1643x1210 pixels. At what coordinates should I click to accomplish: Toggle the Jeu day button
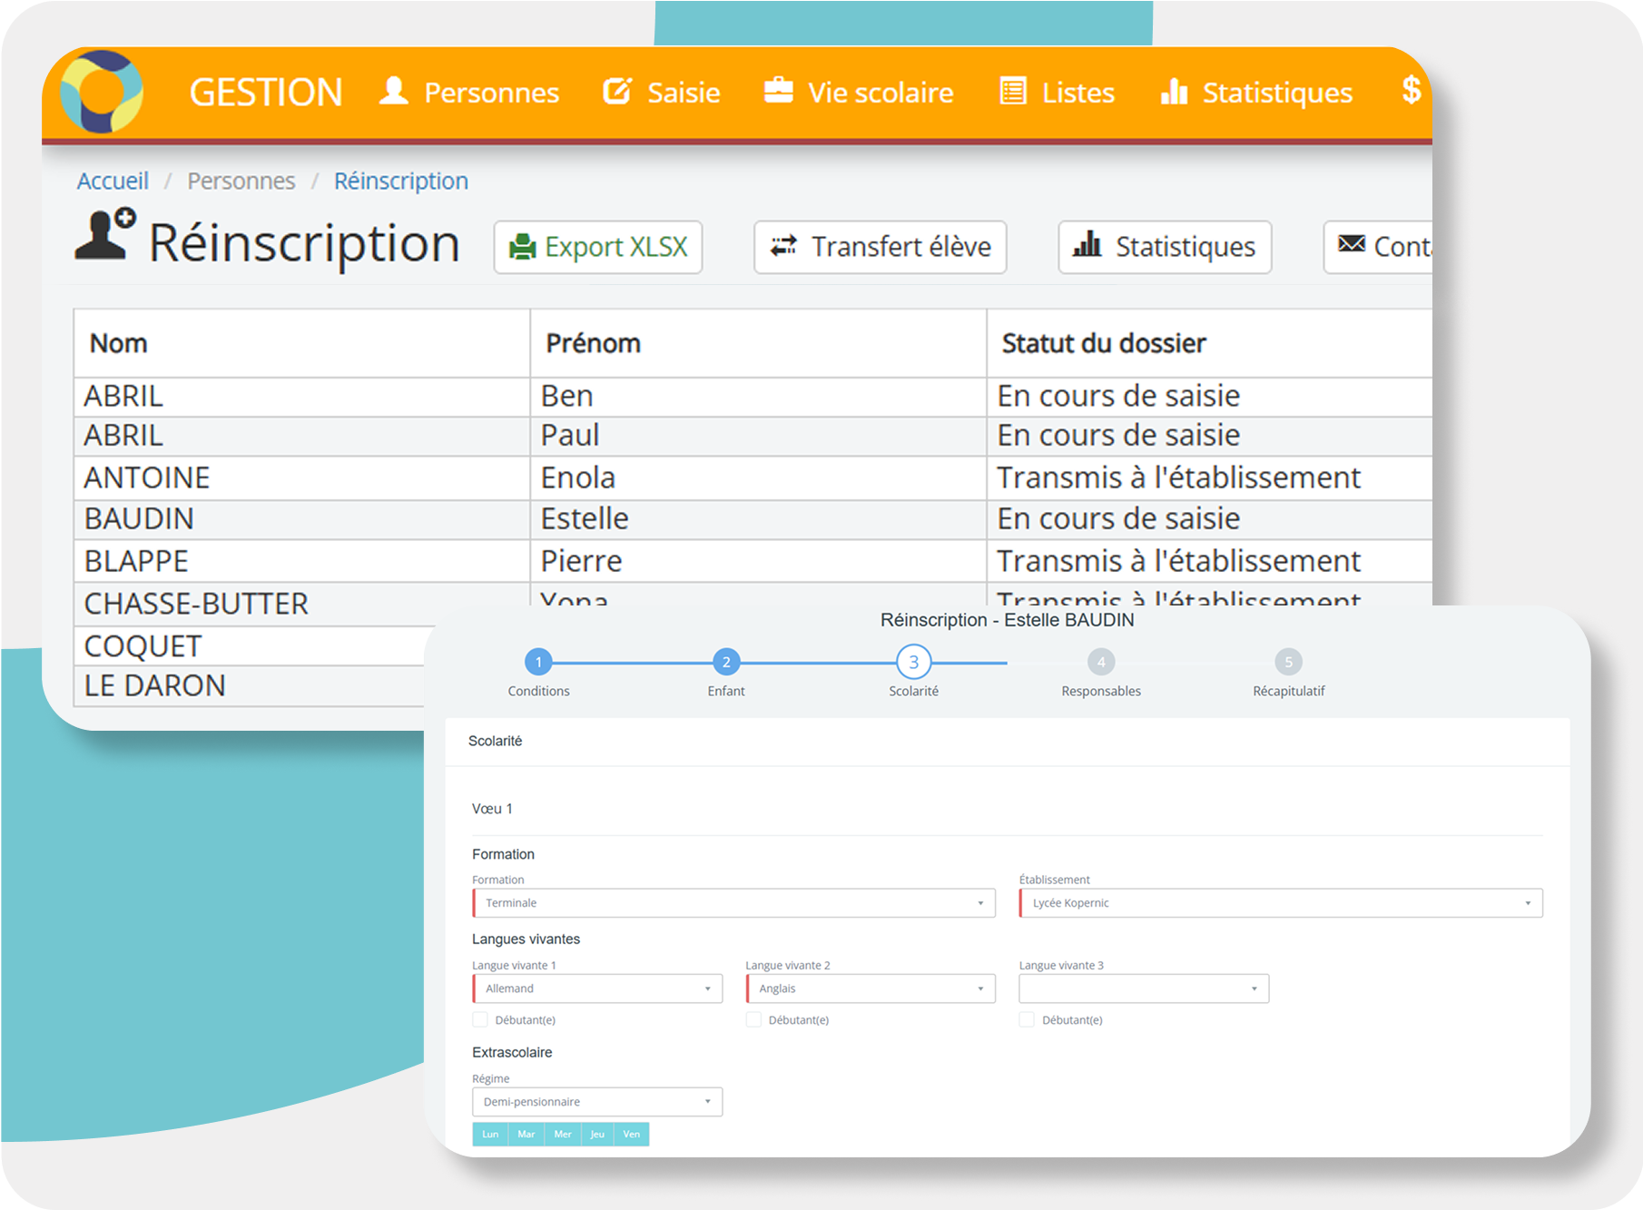coord(597,1134)
